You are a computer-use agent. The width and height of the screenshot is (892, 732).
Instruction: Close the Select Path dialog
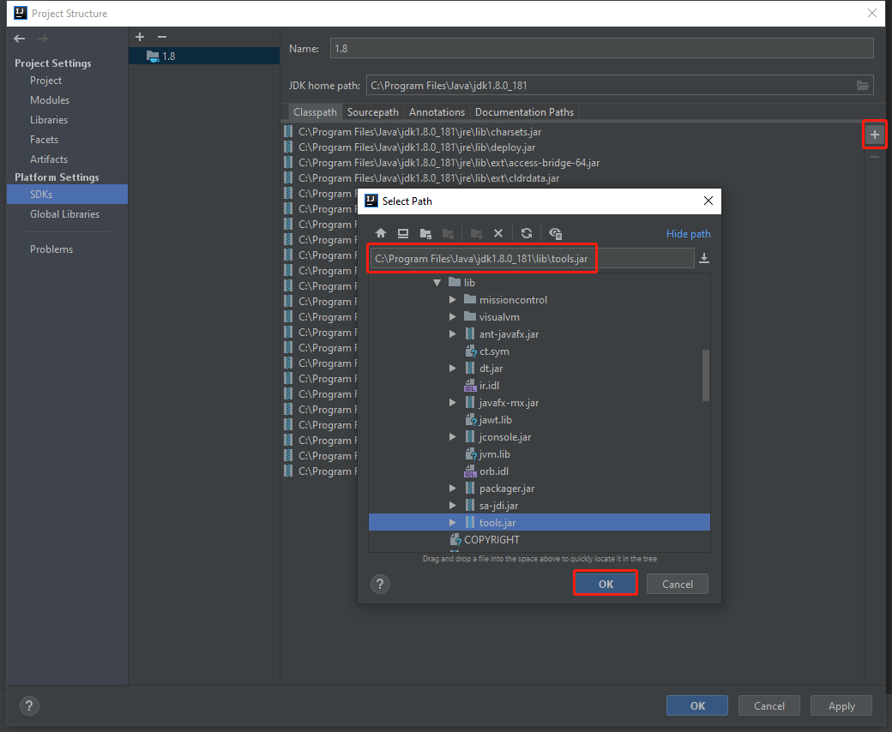coord(708,201)
